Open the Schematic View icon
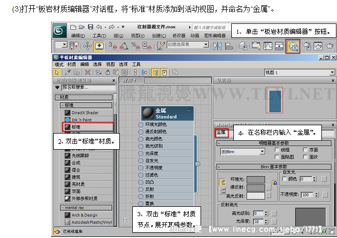The height and width of the screenshot is (238, 337). 279,46
